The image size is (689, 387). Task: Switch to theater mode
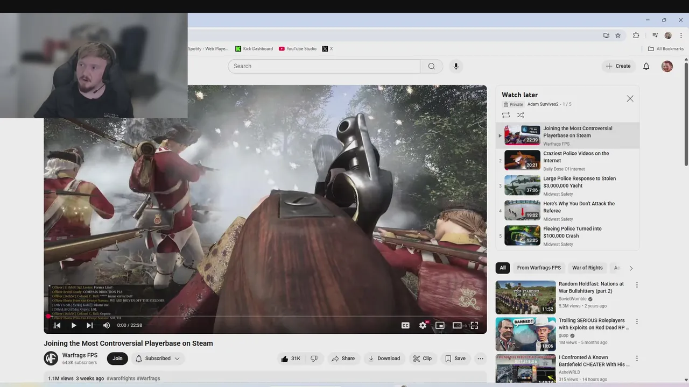click(457, 325)
